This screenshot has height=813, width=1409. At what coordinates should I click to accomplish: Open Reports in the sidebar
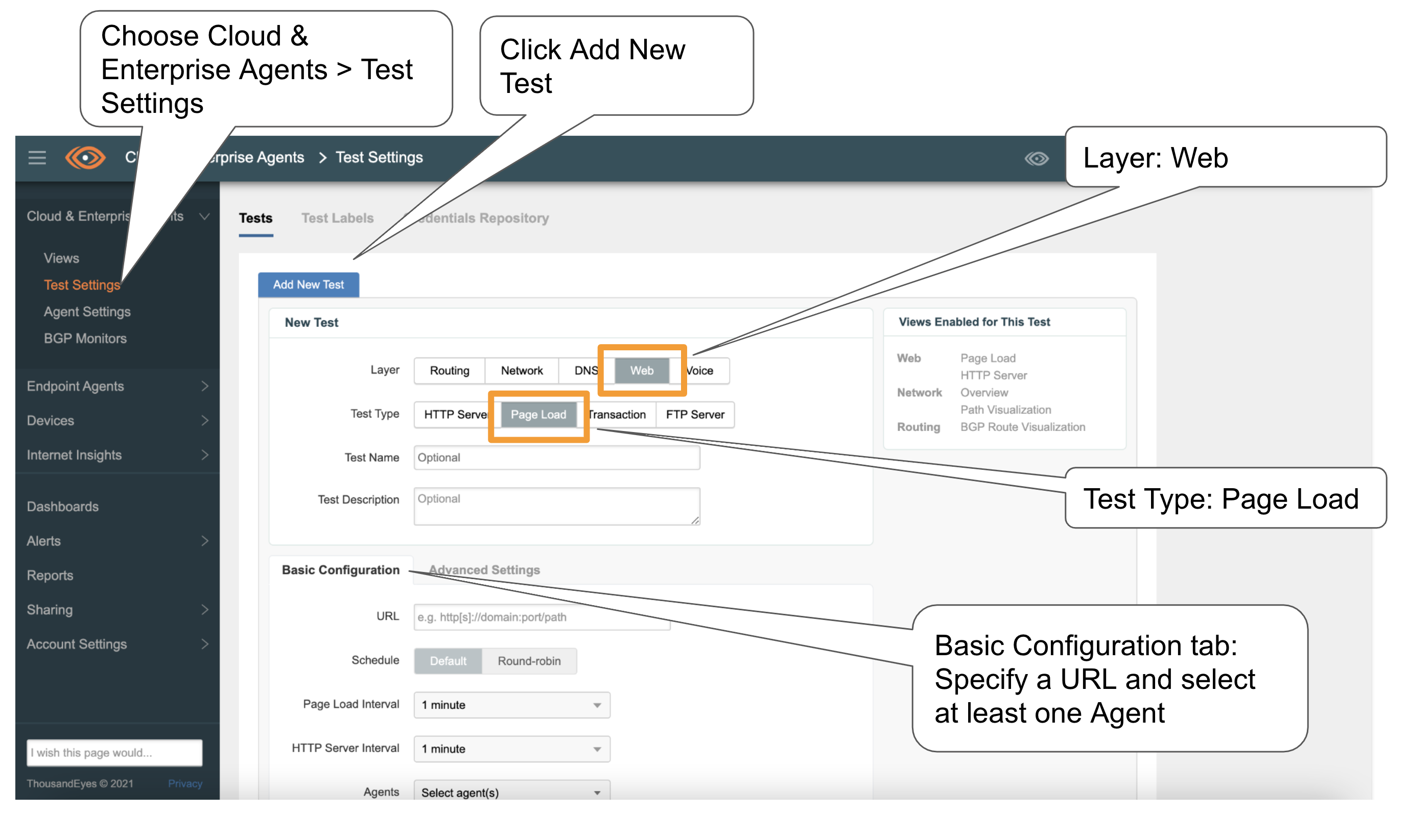(x=50, y=576)
